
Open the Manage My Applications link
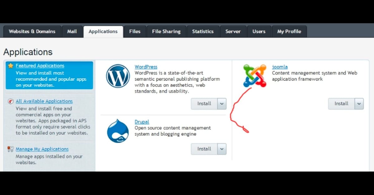coord(42,149)
